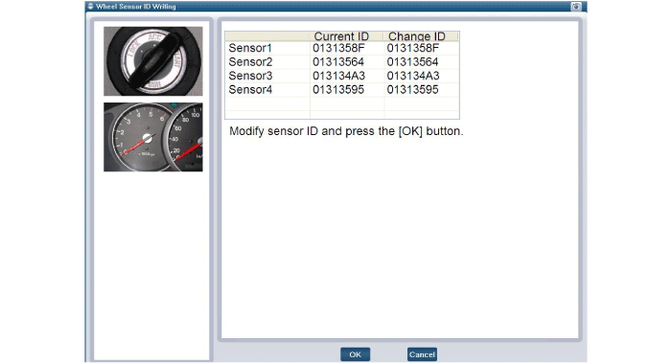Select the tachometer gauge cluster image
Viewport: 672px width, 363px height.
pyautogui.click(x=153, y=137)
